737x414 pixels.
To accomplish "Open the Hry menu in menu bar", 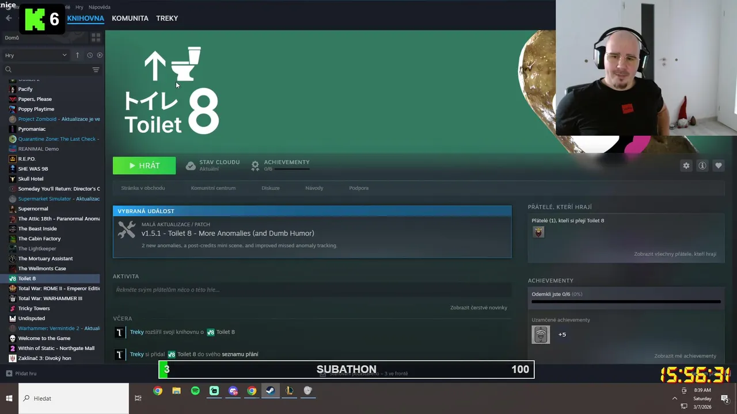I will click(x=79, y=7).
